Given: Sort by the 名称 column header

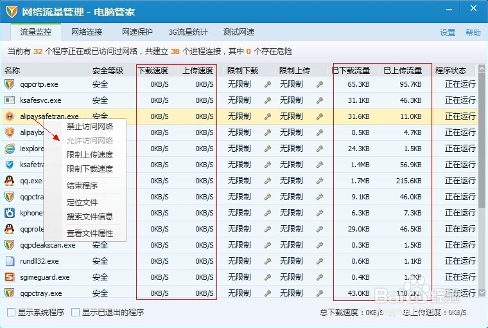Looking at the screenshot, I should (45, 71).
